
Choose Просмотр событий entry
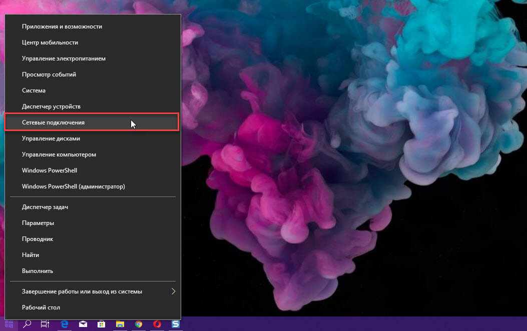click(93, 74)
